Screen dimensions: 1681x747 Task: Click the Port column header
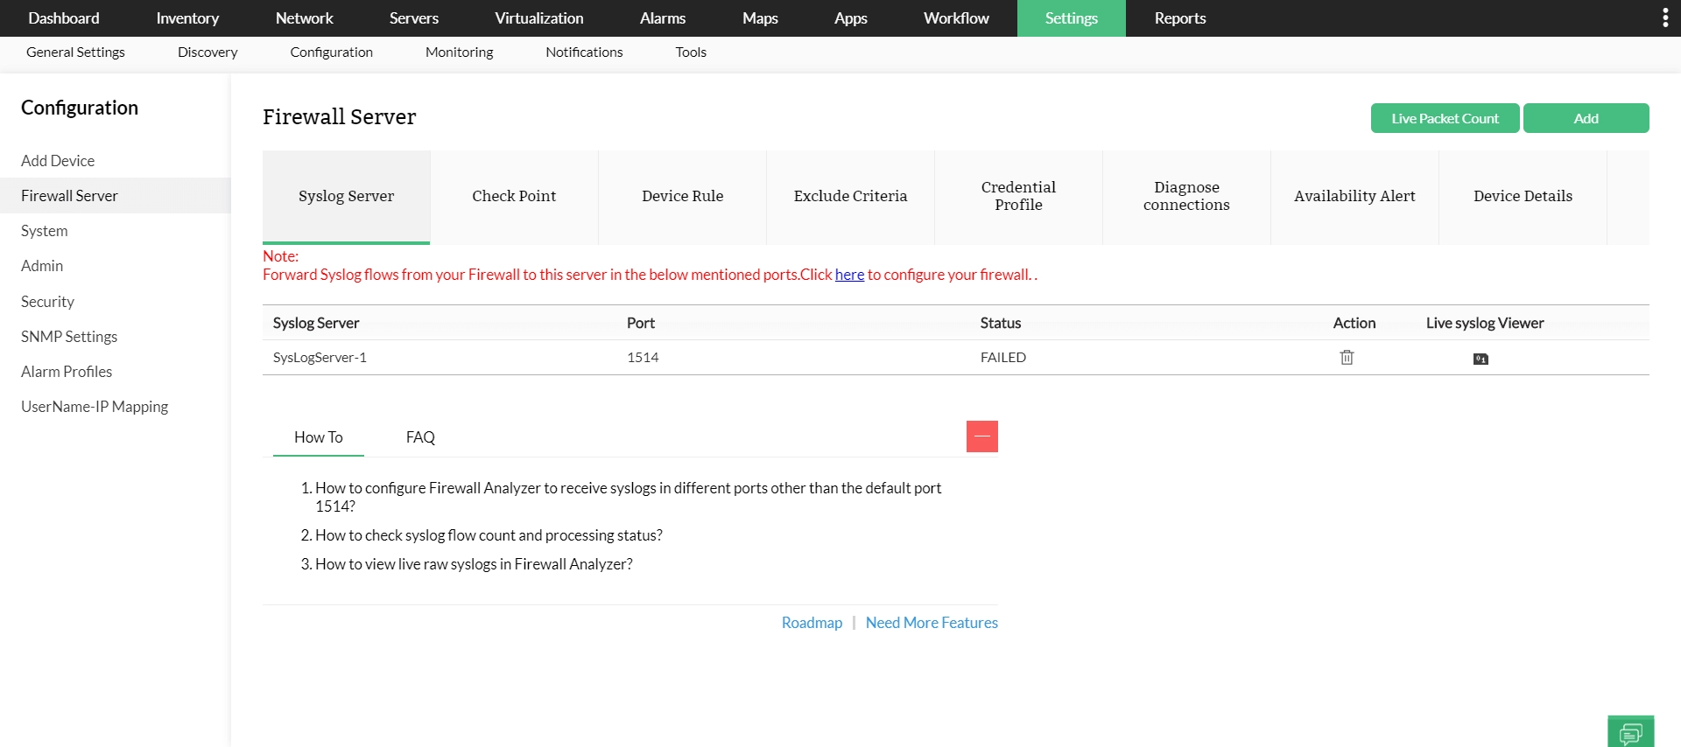pos(641,323)
